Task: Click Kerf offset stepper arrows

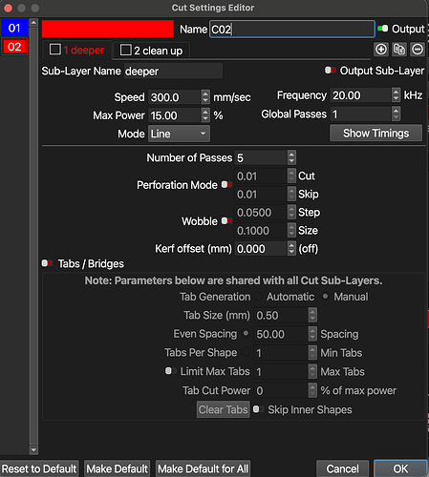Action: click(x=291, y=248)
